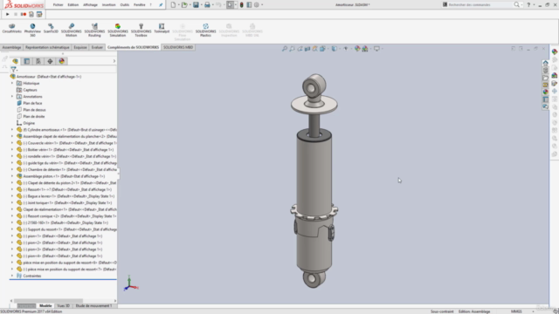Click the Edit Macro icon
559x314 pixels.
39,14
